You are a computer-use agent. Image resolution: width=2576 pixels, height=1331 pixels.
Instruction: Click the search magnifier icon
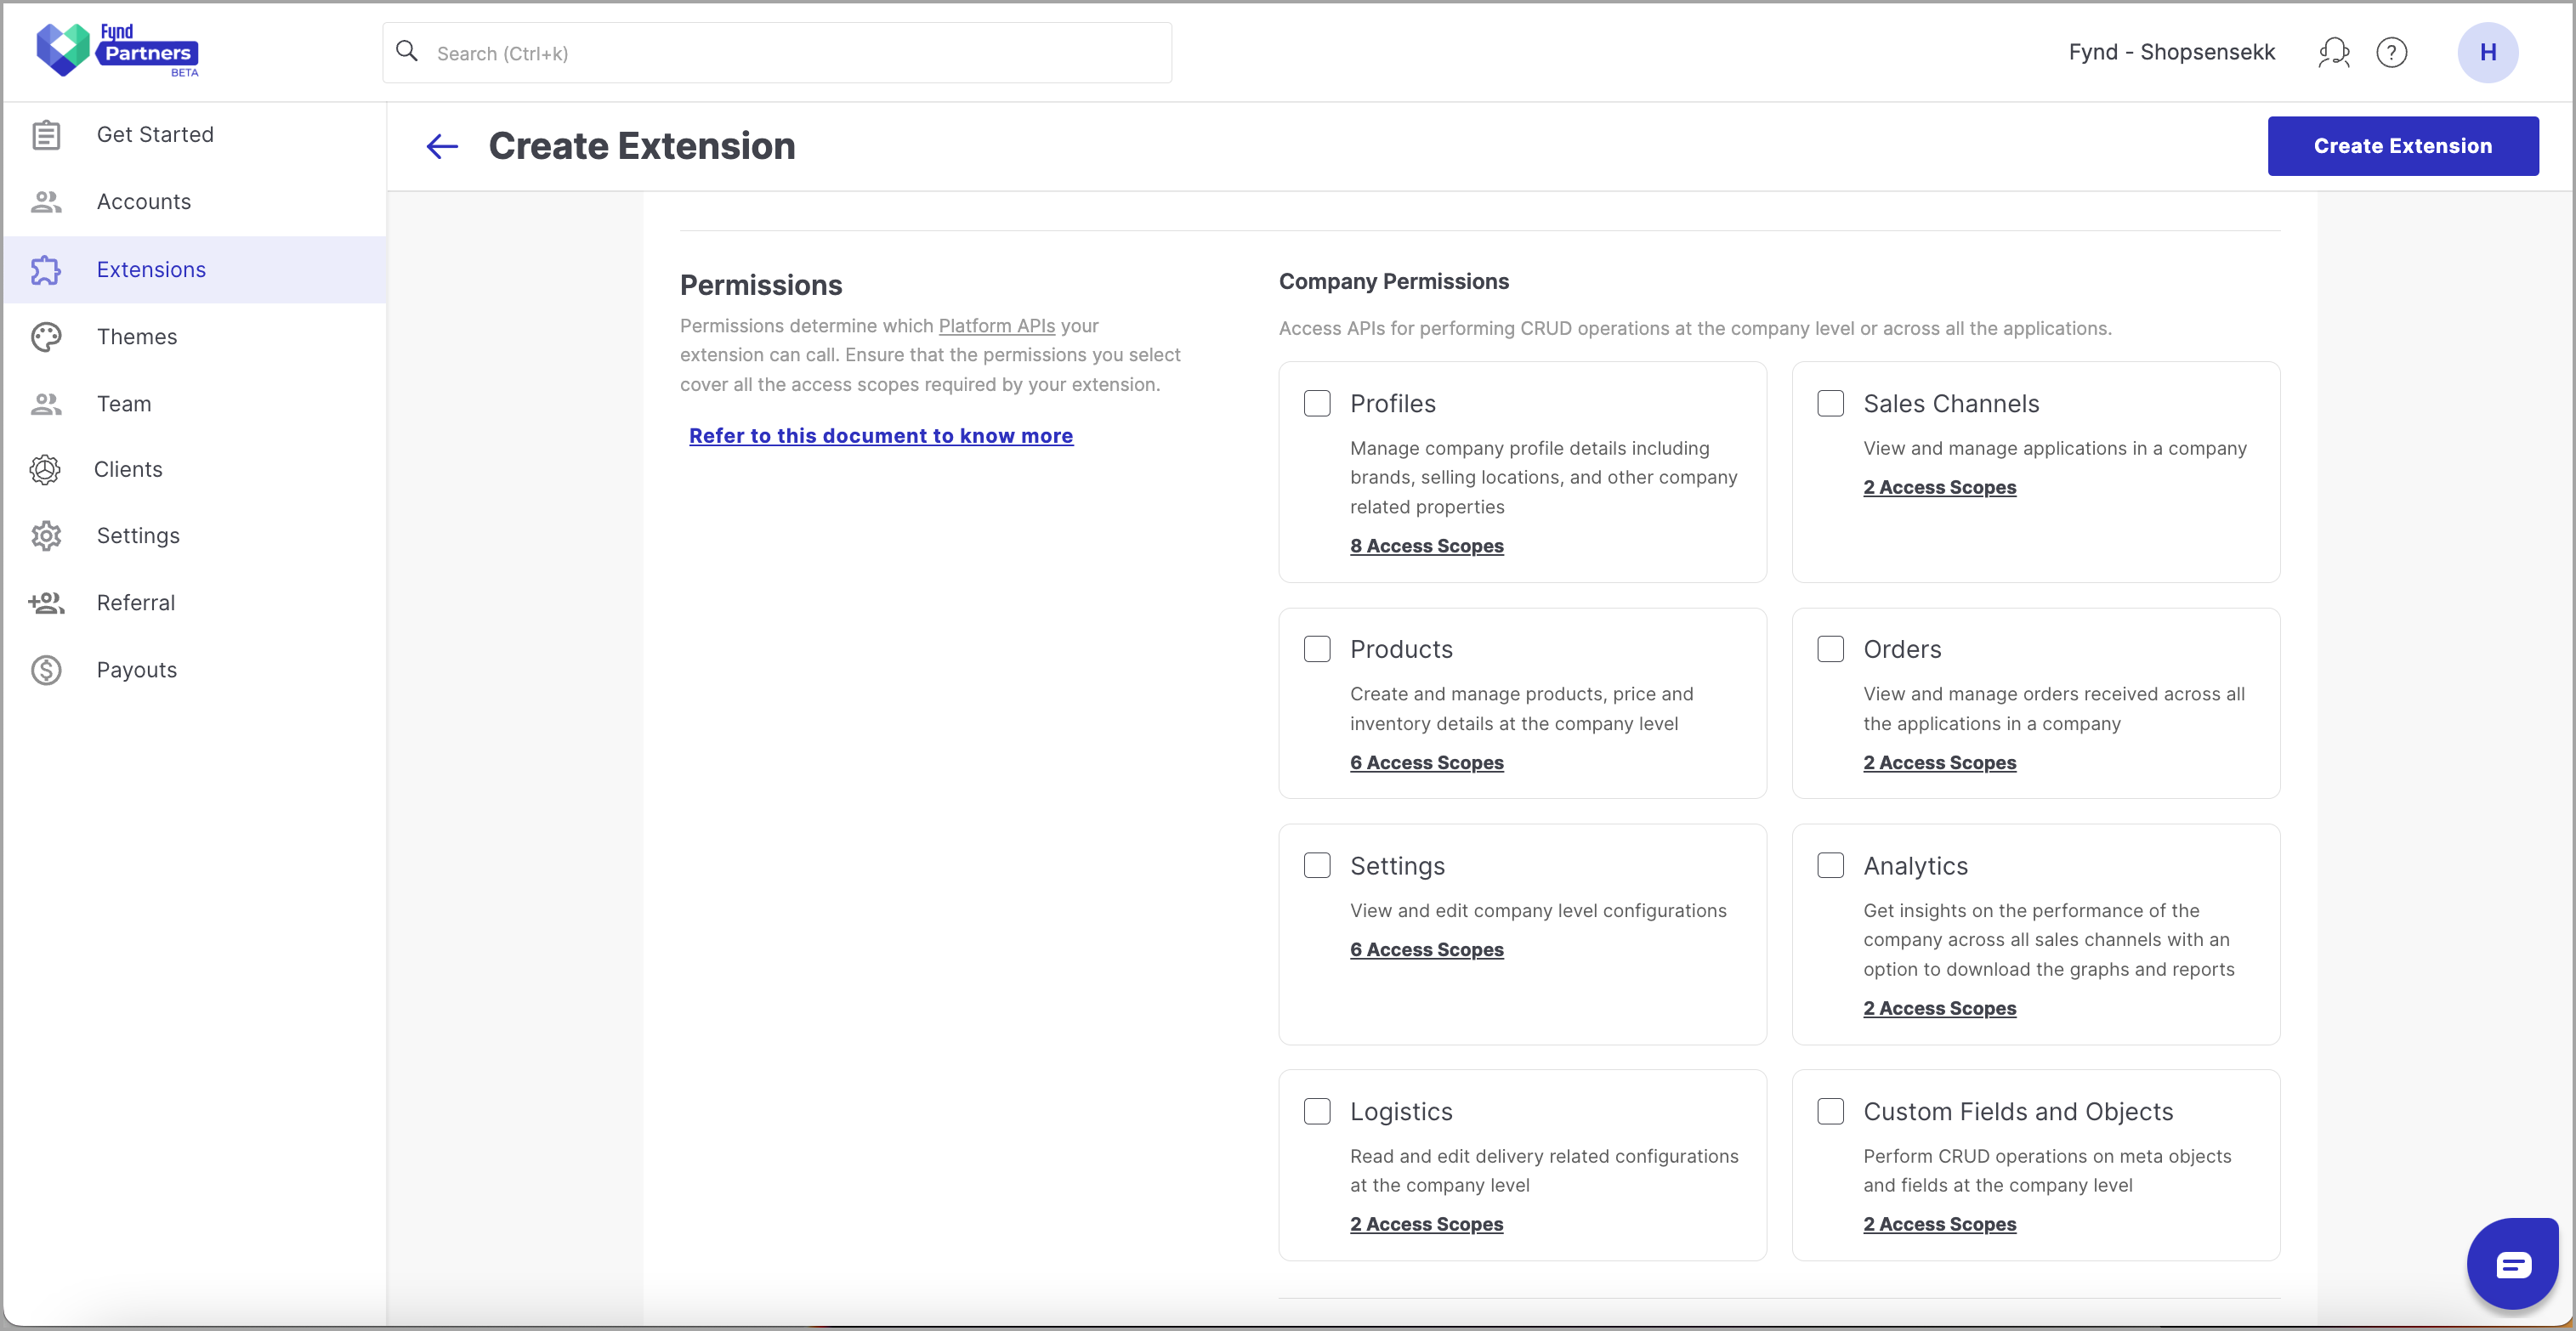click(407, 51)
